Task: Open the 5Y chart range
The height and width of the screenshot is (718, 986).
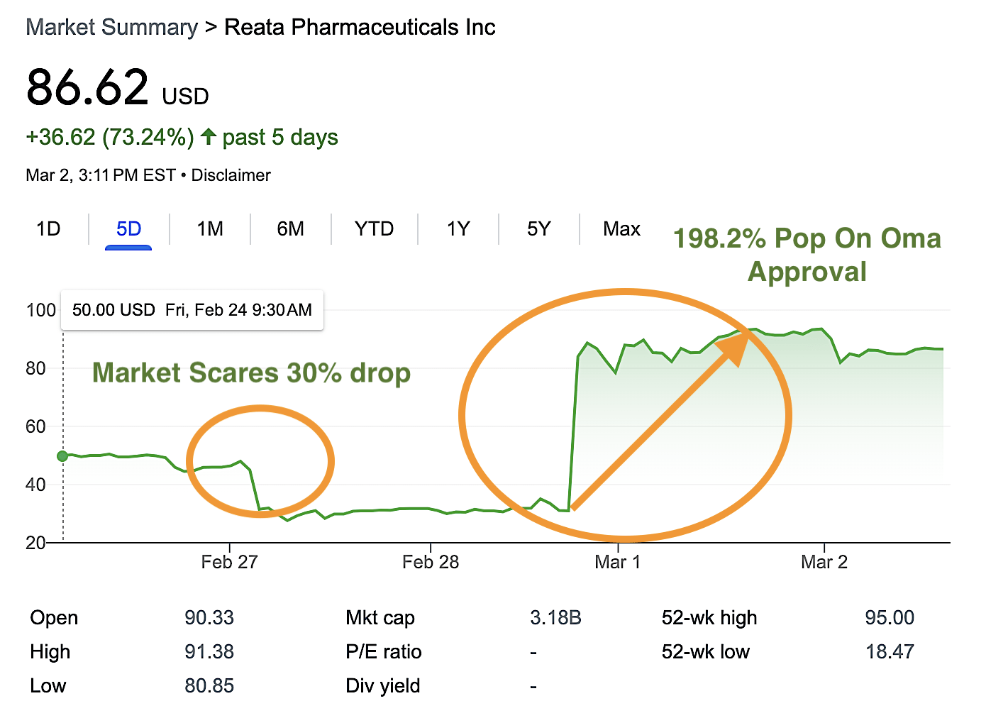Action: [538, 229]
